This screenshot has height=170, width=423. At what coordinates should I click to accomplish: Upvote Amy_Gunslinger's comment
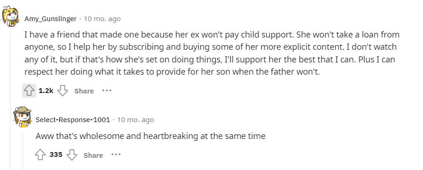pos(29,91)
